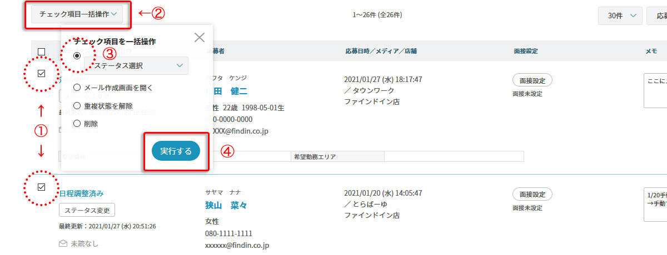The image size is (667, 255).
Task: Click the memo text box of first applicant
Action: tap(655, 90)
